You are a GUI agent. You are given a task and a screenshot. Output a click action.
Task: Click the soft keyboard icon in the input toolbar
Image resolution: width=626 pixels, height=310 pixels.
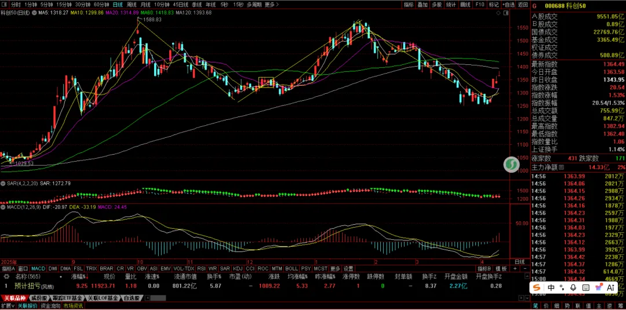pyautogui.click(x=585, y=287)
